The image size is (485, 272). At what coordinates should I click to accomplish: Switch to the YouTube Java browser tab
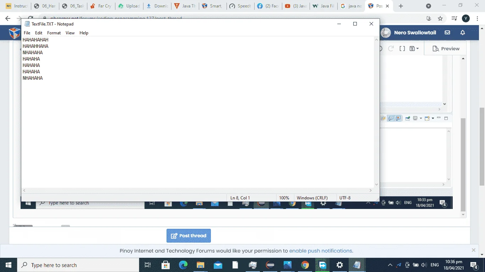pyautogui.click(x=295, y=6)
